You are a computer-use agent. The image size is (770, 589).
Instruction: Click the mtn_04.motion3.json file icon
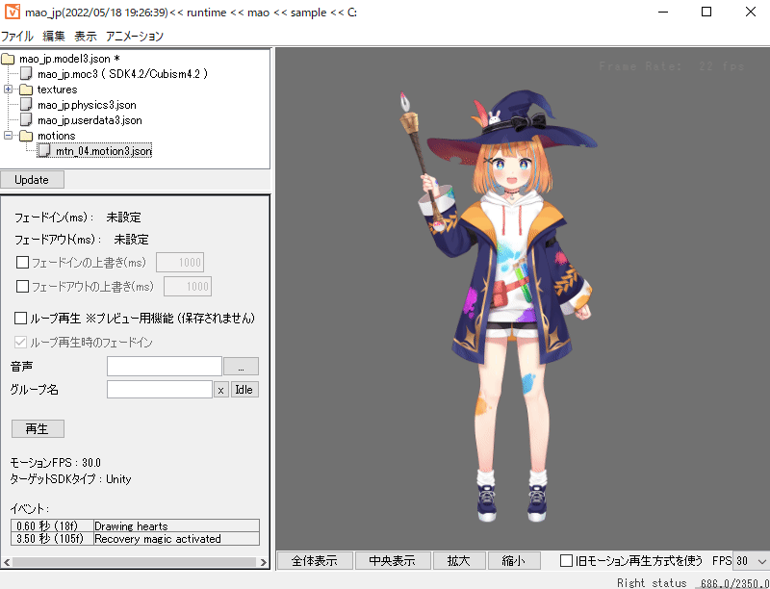[44, 151]
